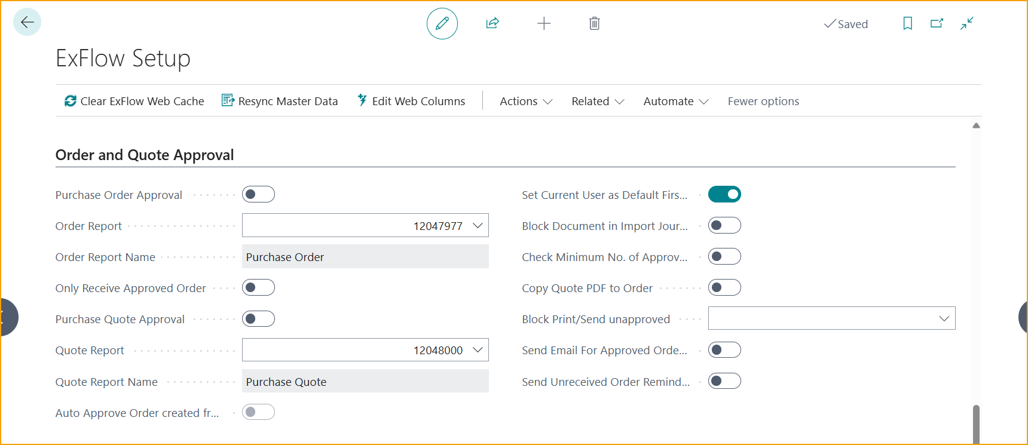Collapse the Order and Quote Approval section heading
This screenshot has height=445, width=1028.
coord(145,155)
